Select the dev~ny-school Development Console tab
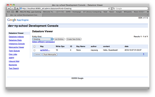The width and height of the screenshot is (155, 97). click(25, 15)
